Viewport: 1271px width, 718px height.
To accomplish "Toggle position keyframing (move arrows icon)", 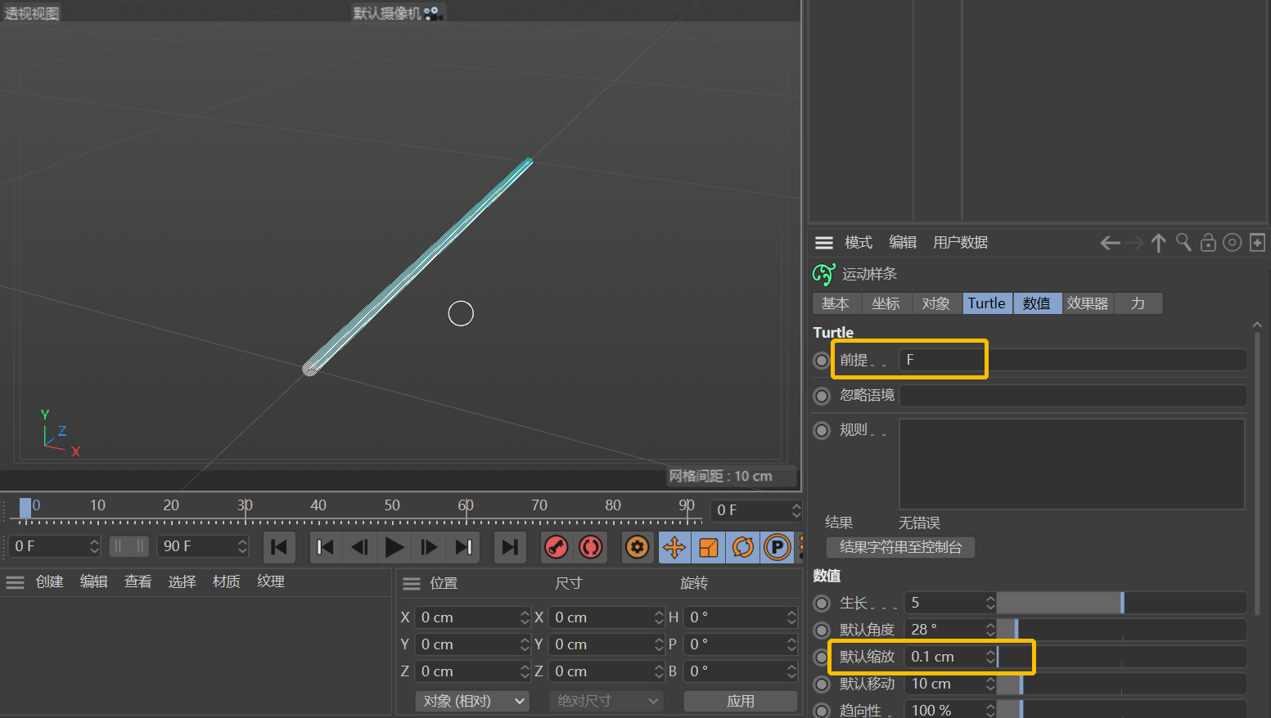I will click(674, 547).
